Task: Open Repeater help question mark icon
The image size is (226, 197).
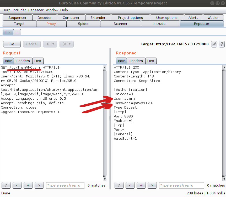Action: tap(222, 44)
